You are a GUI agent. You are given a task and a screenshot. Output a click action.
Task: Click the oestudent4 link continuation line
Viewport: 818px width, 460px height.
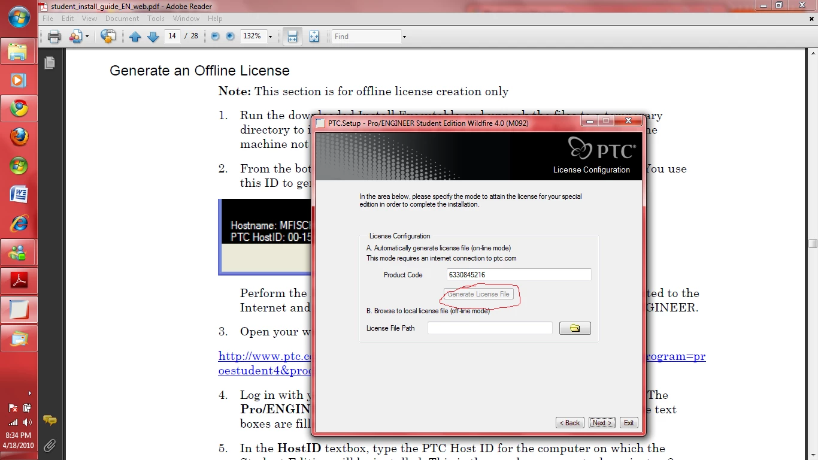[x=266, y=371]
